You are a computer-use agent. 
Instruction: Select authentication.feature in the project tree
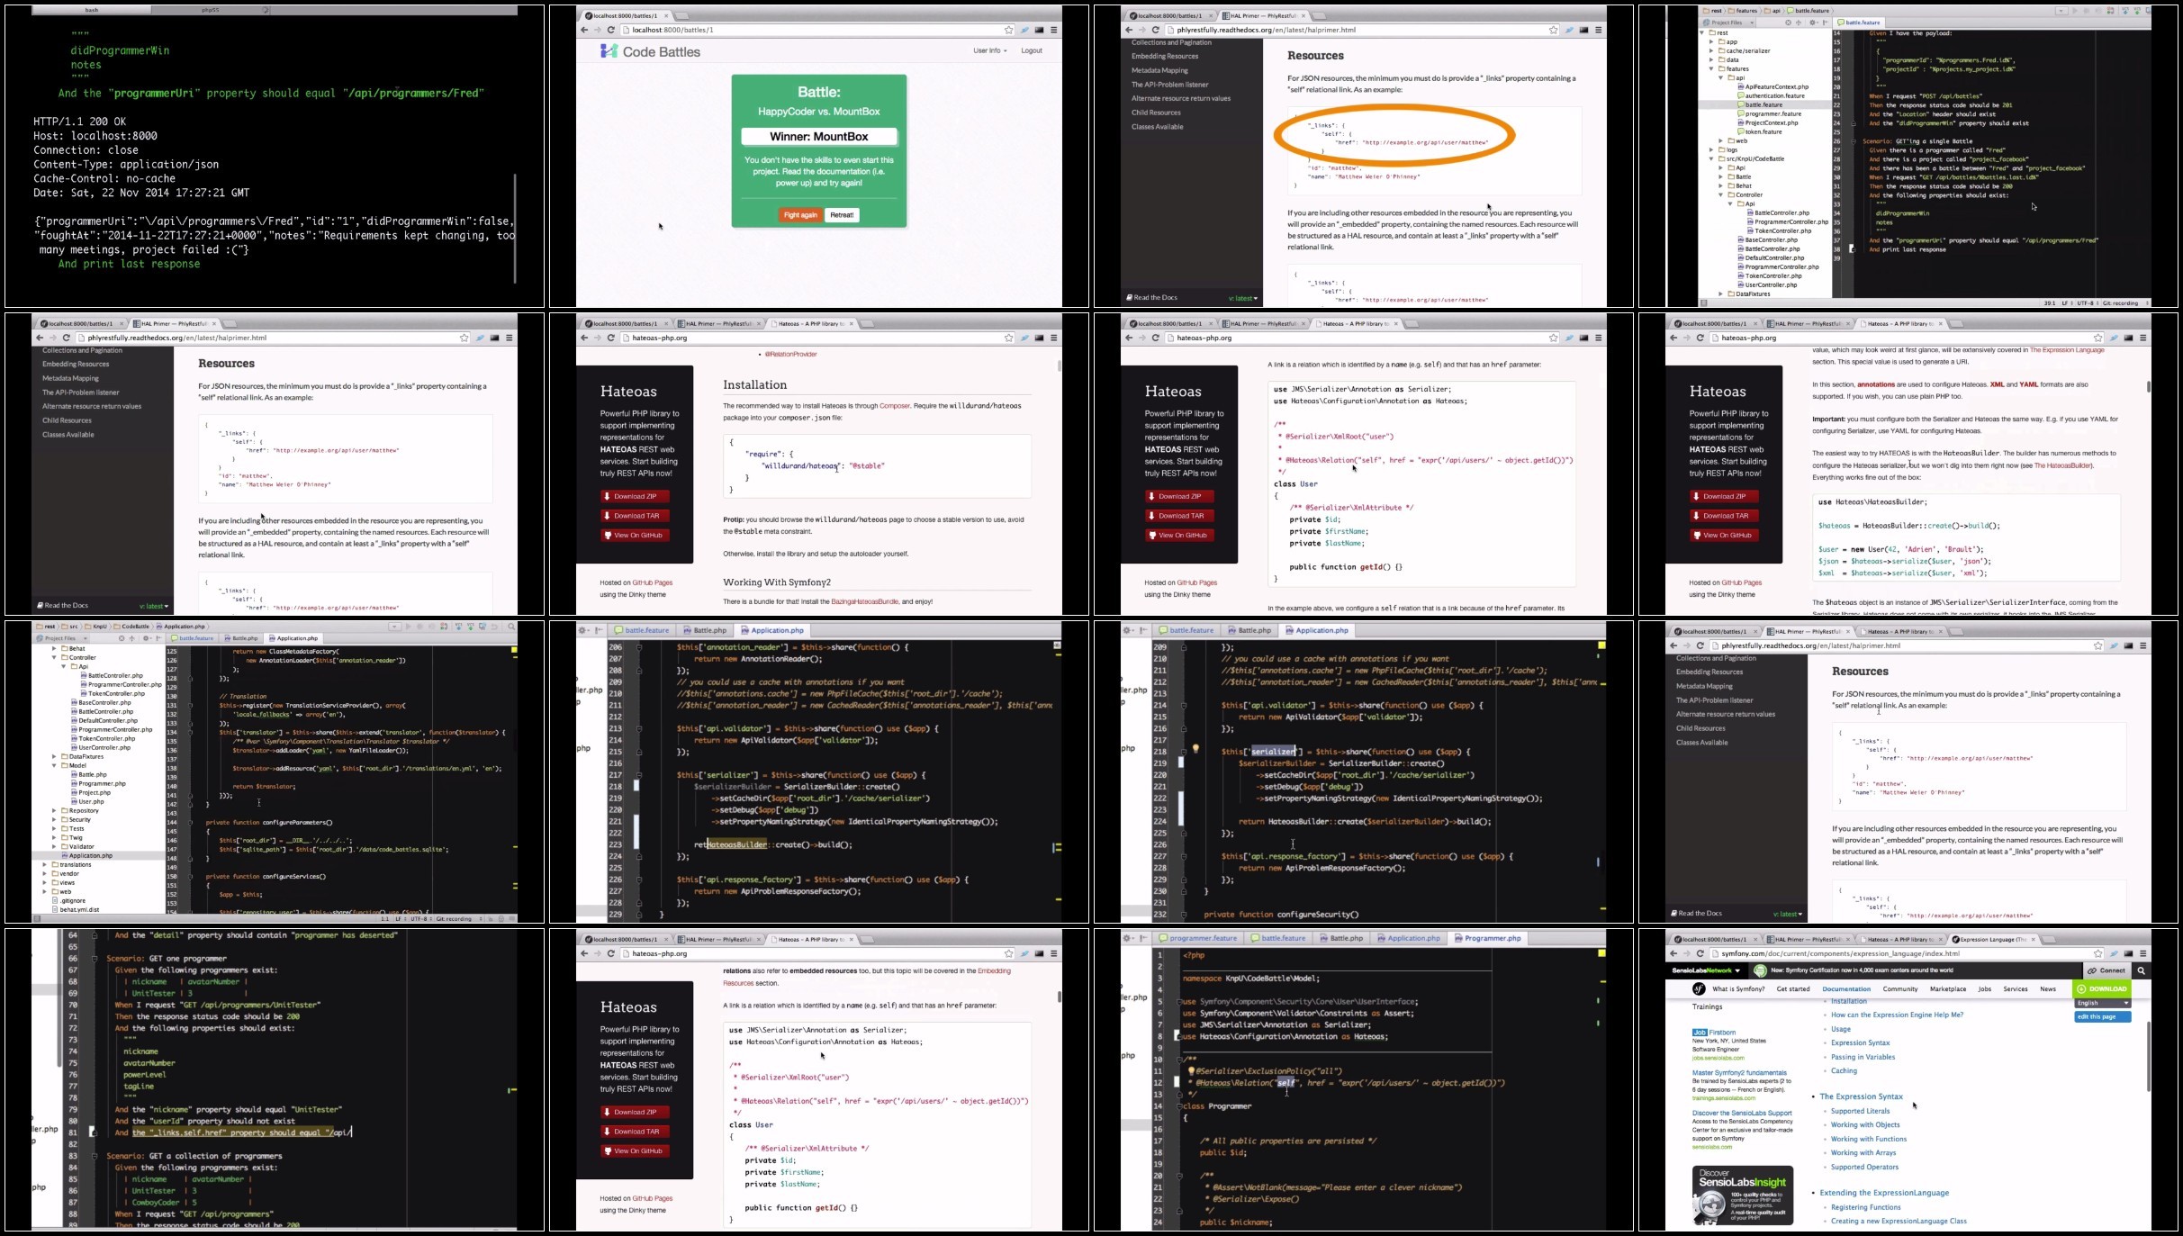pos(1772,95)
